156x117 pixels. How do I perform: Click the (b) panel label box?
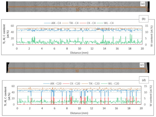click(144, 19)
